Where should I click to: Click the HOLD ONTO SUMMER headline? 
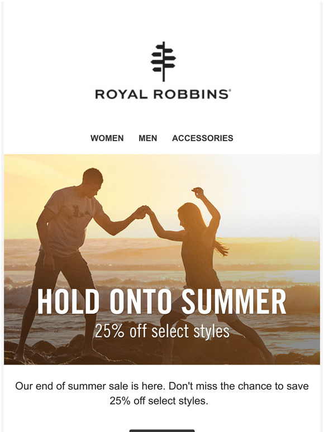[162, 302]
